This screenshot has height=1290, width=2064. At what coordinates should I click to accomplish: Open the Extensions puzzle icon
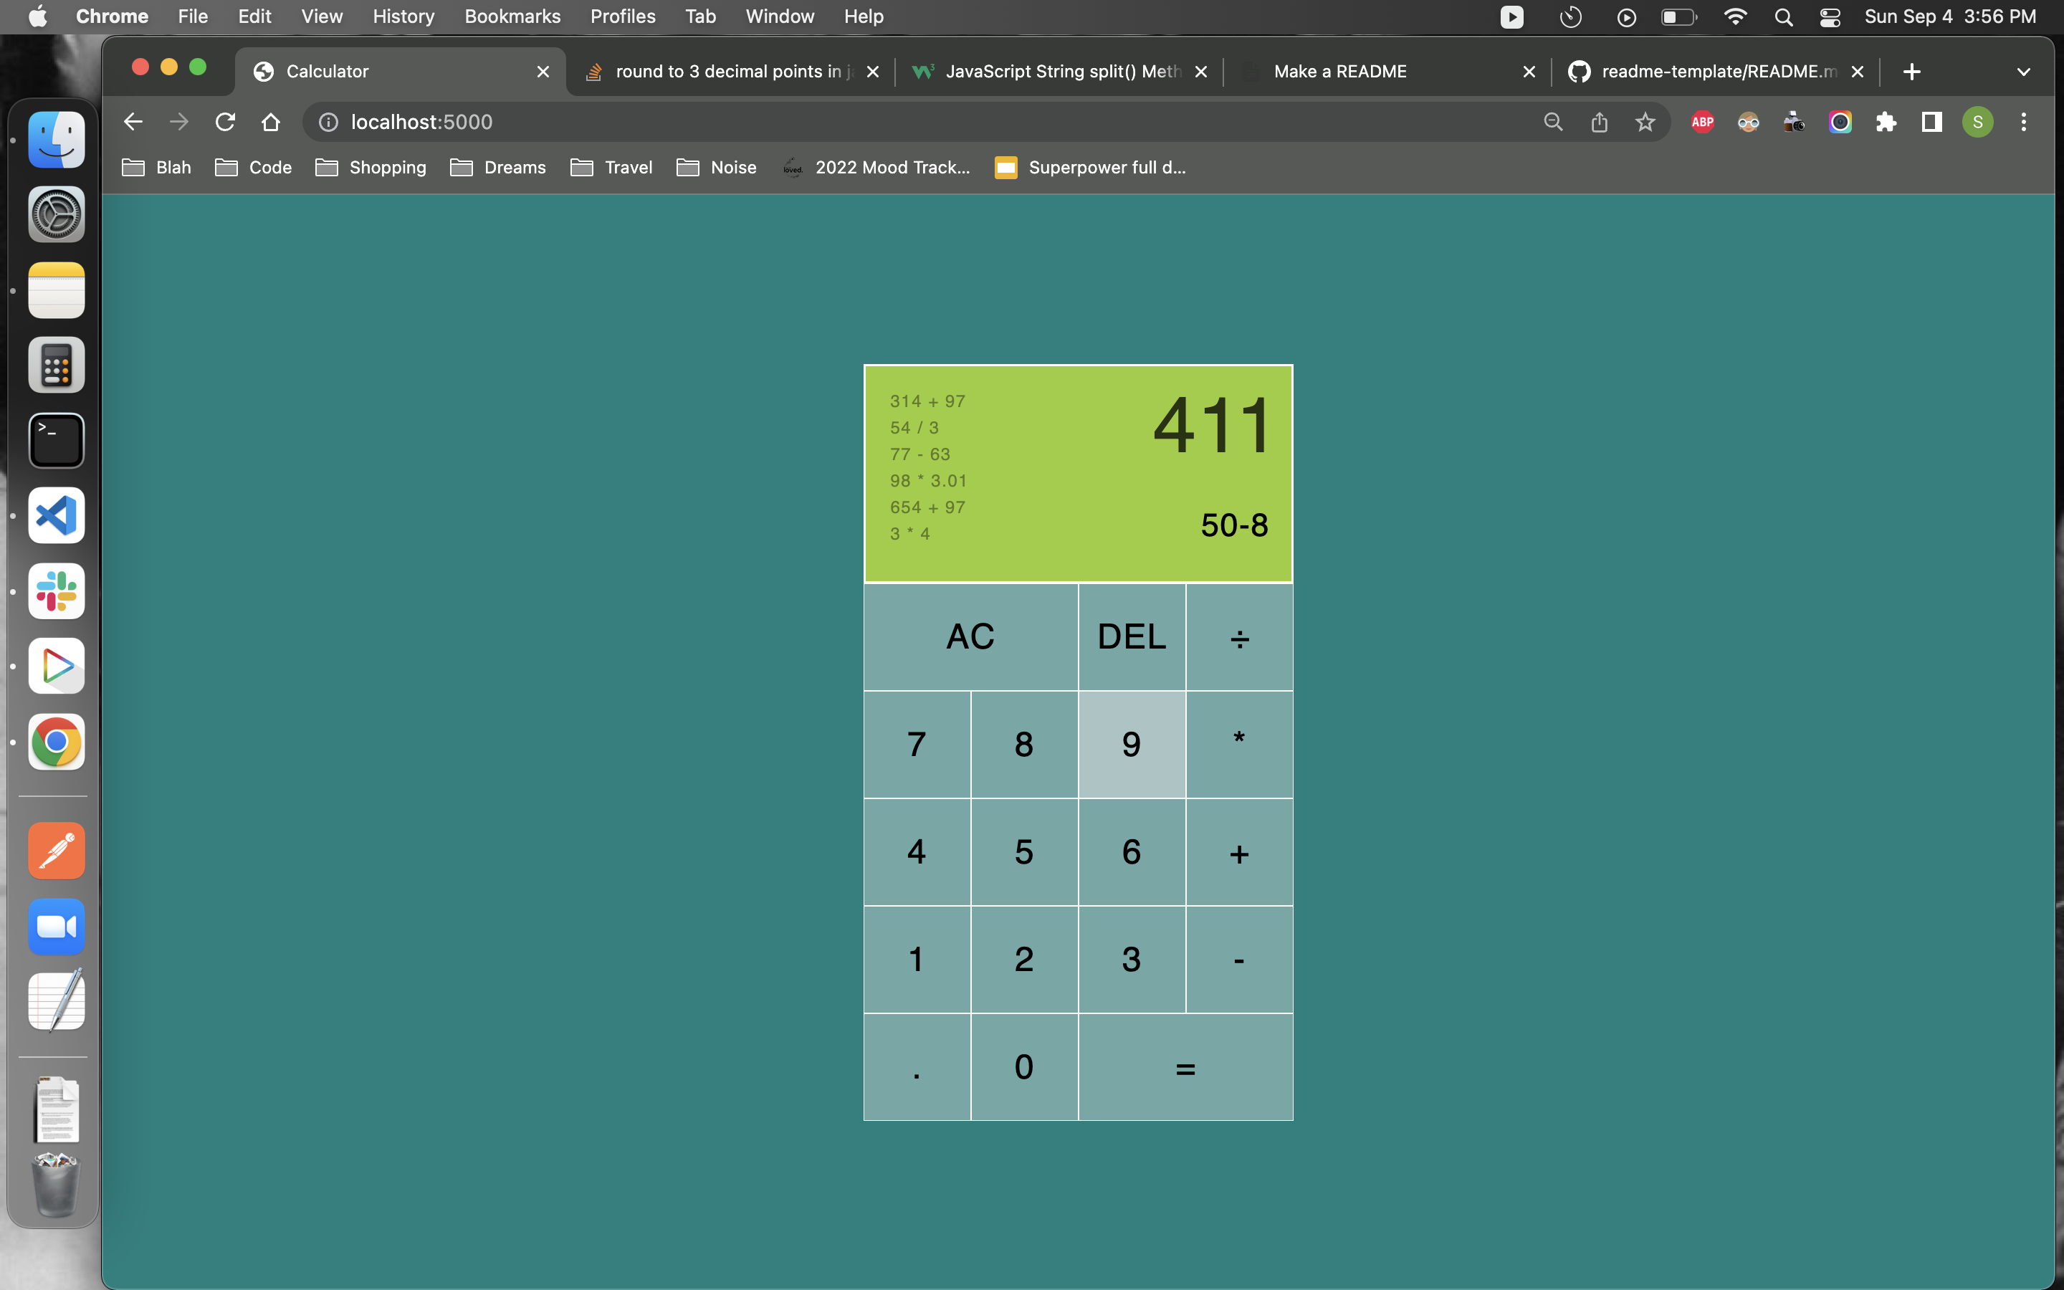coord(1886,122)
